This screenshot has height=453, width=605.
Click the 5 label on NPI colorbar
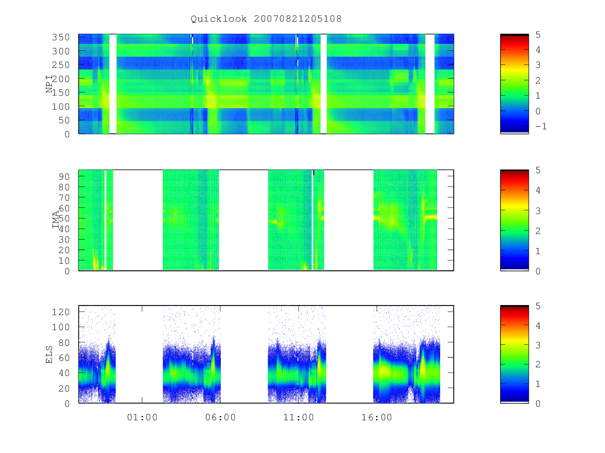[x=537, y=34]
